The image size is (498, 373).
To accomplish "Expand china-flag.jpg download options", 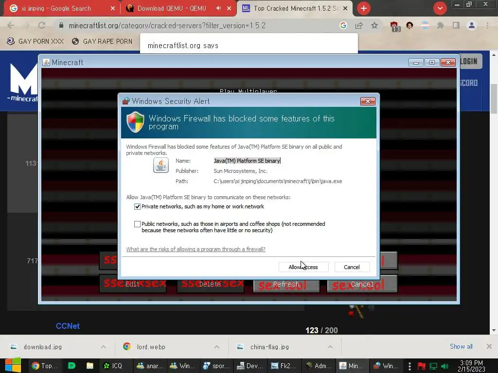I will click(x=330, y=347).
